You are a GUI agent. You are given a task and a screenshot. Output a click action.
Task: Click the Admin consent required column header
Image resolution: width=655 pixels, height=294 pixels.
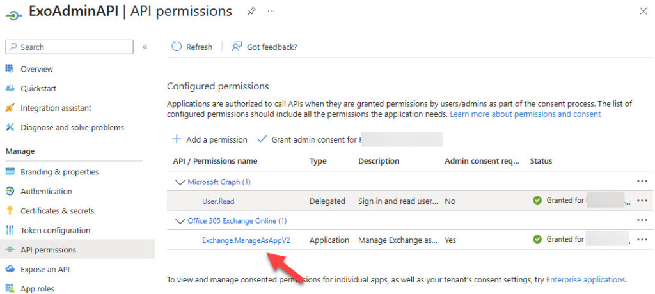482,161
